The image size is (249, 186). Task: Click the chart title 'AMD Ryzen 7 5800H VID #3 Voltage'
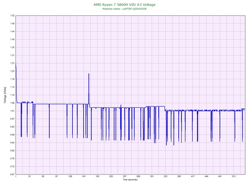click(124, 5)
